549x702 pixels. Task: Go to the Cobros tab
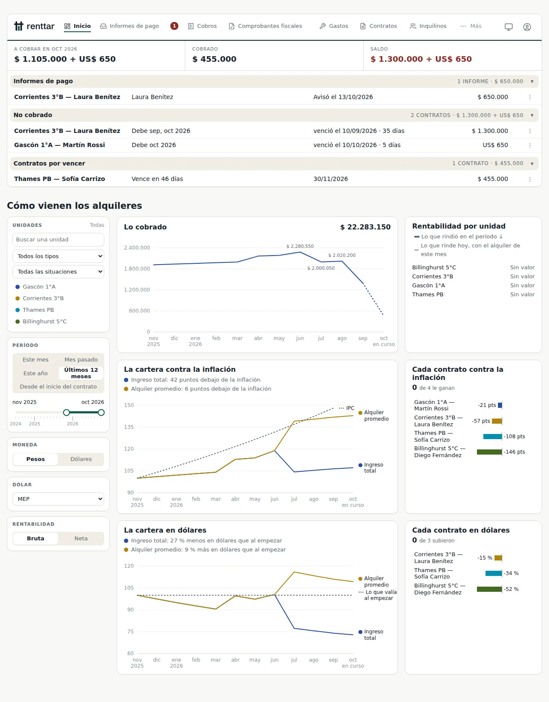click(202, 26)
